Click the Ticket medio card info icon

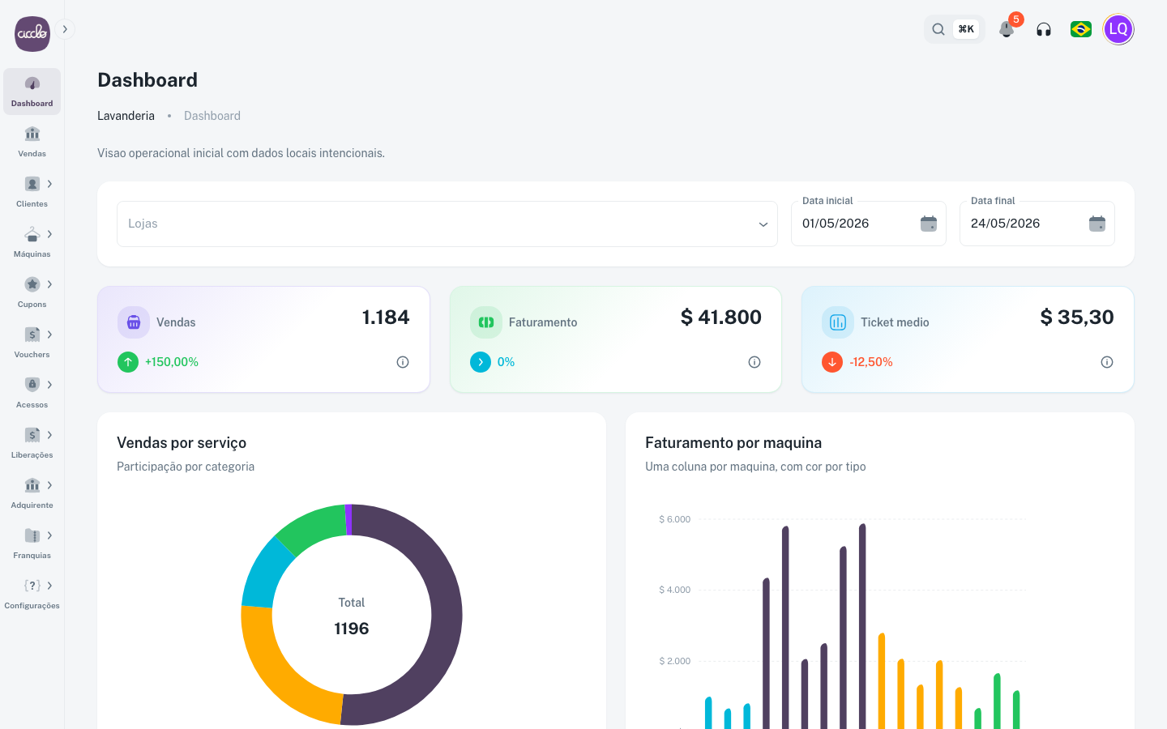click(x=1107, y=362)
